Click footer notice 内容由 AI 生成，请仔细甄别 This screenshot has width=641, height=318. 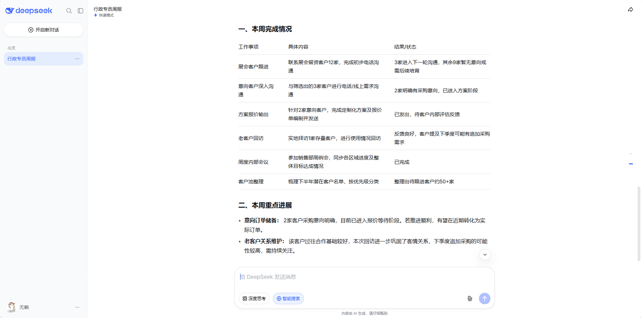[365, 313]
